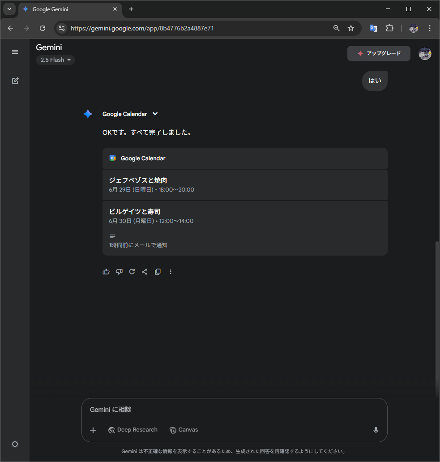Open the Chrome profile avatar in toolbar
This screenshot has height=462, width=440.
pyautogui.click(x=414, y=28)
